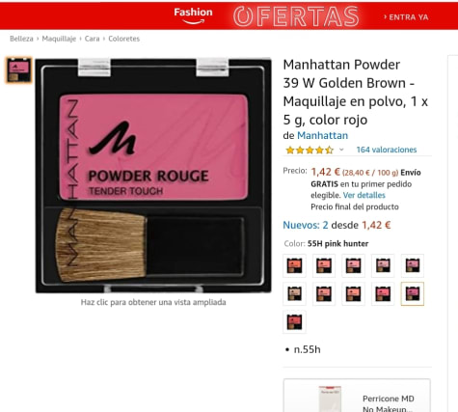The width and height of the screenshot is (458, 412).
Task: Choose the fourth swatch in top row
Action: (383, 265)
